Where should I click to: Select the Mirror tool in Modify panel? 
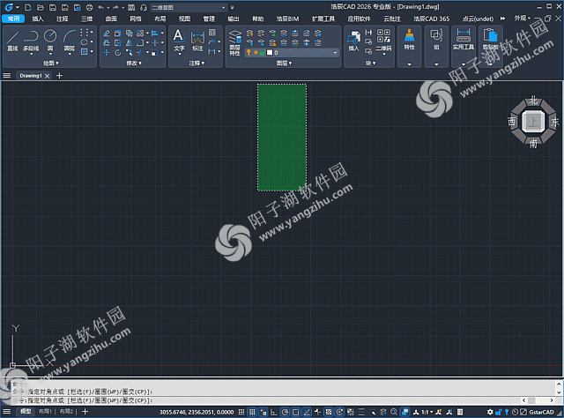pos(129,43)
